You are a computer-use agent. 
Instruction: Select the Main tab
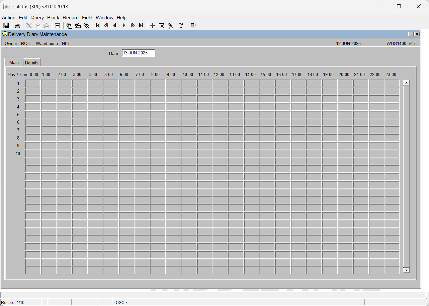(14, 62)
